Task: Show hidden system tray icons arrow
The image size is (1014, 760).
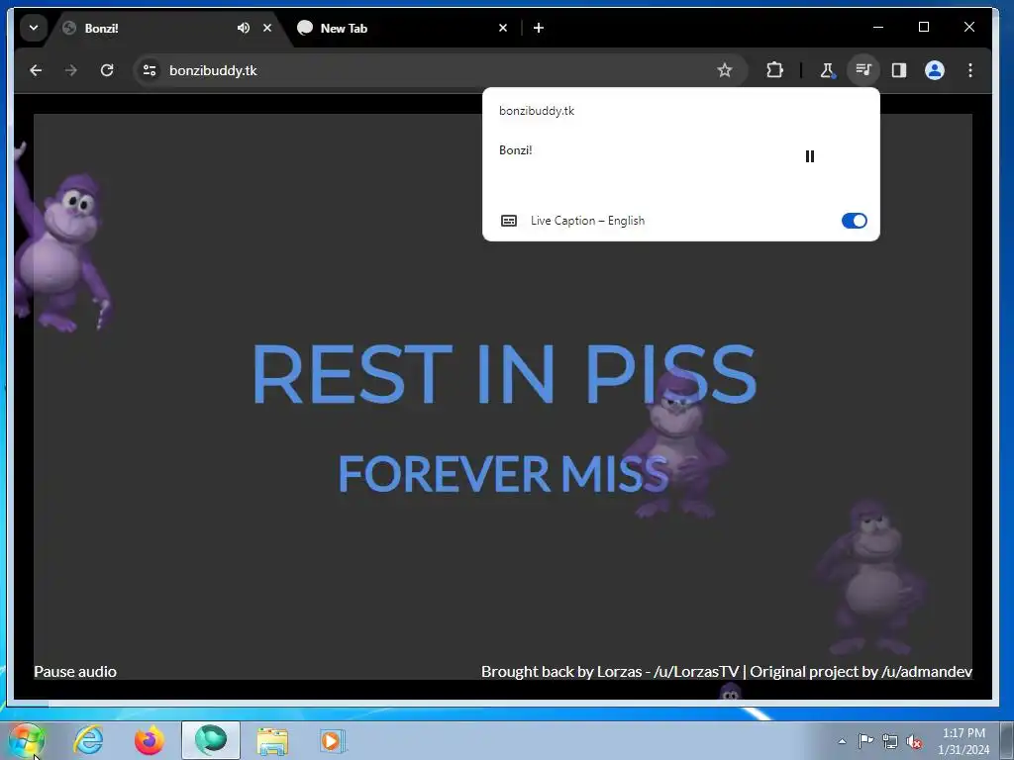Action: click(842, 741)
